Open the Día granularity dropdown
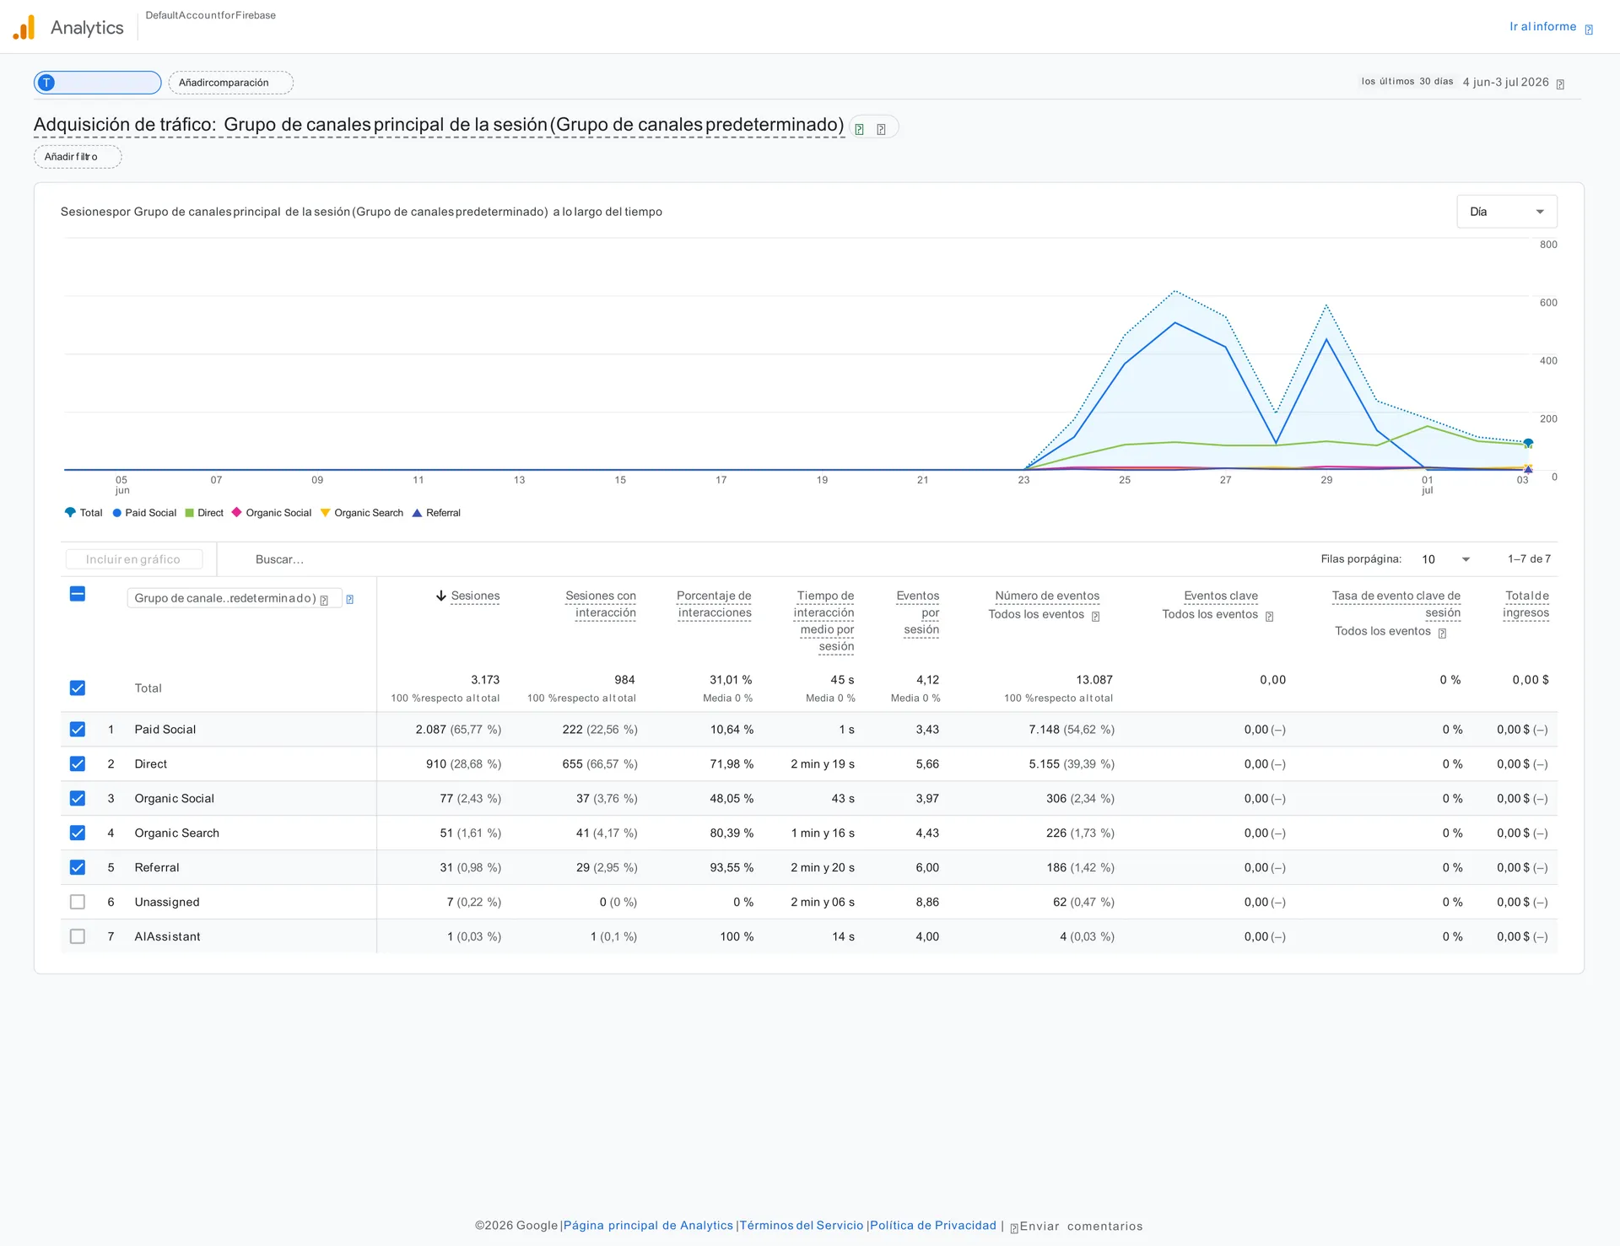The image size is (1620, 1246). 1506,212
